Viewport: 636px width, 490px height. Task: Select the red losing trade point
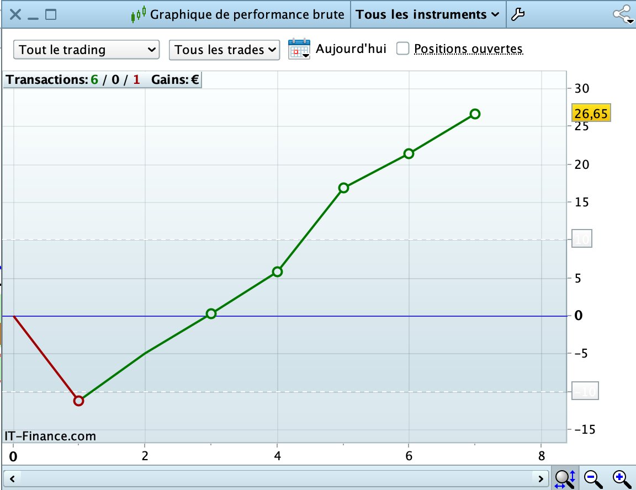click(x=79, y=401)
